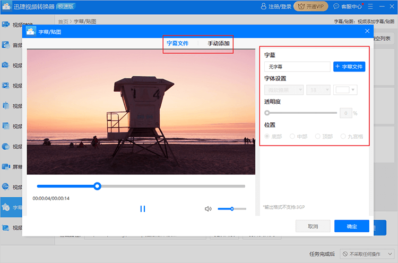Select the 字幕 sidebar icon
The image size is (398, 263).
tap(5, 207)
